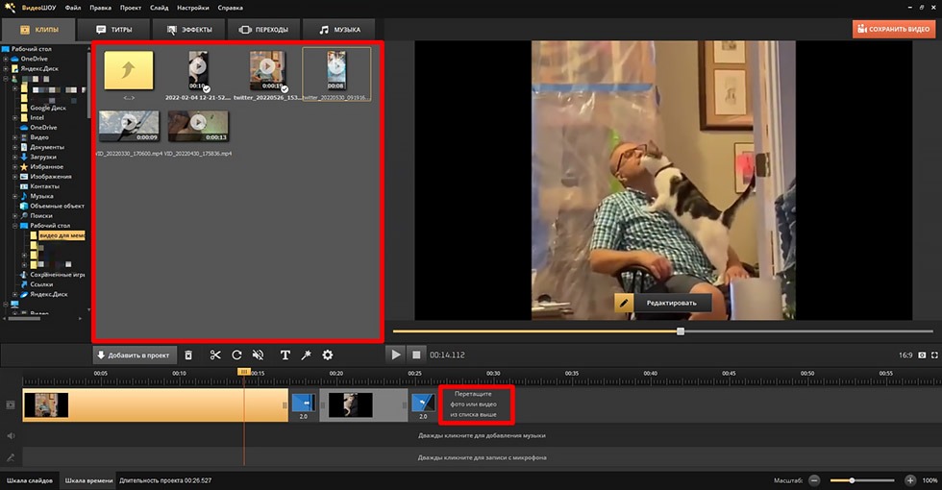Click the pencil icon on the preview
This screenshot has width=942, height=490.
point(623,303)
